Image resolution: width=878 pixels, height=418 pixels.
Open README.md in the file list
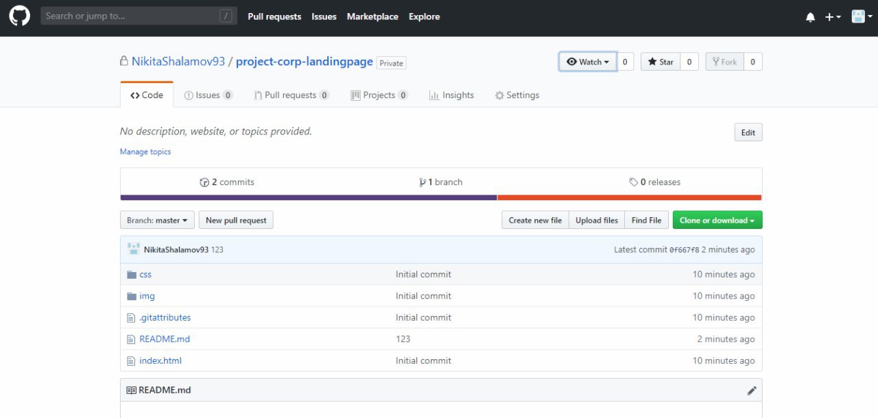tap(165, 339)
